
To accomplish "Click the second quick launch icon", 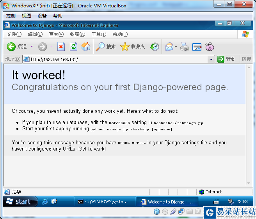I will point(54,201).
